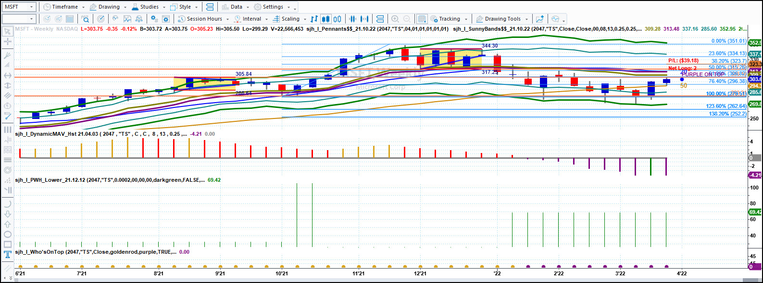The image size is (763, 283).
Task: Click the chart search magnifier icon
Action: [x=86, y=19]
